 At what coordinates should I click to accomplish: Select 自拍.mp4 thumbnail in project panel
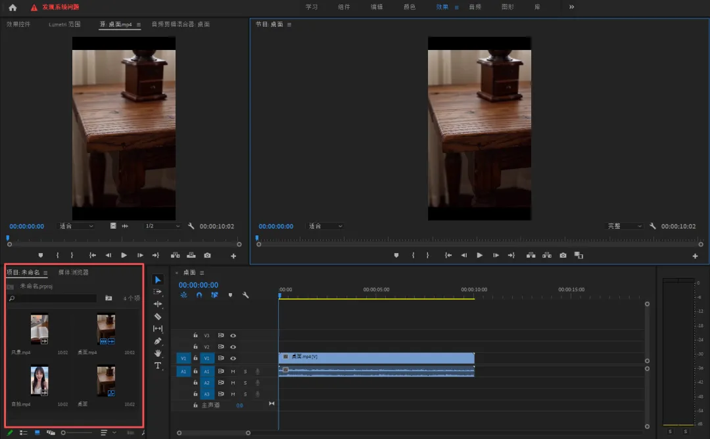39,381
